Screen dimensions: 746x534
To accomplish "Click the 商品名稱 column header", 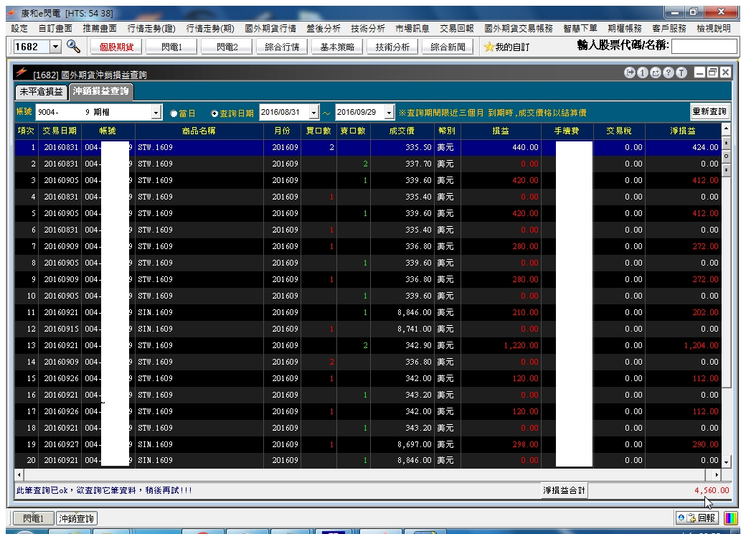I will [199, 131].
